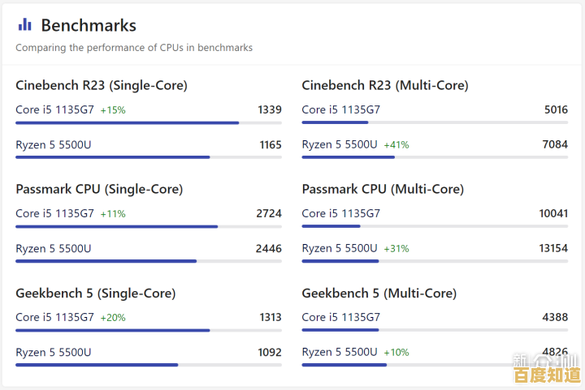Click the bar chart icon beside Benchmarks
Screen dimensions: 585x390
[x=24, y=25]
